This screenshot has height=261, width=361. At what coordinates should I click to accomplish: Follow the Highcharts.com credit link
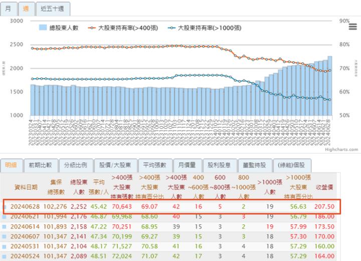341,149
